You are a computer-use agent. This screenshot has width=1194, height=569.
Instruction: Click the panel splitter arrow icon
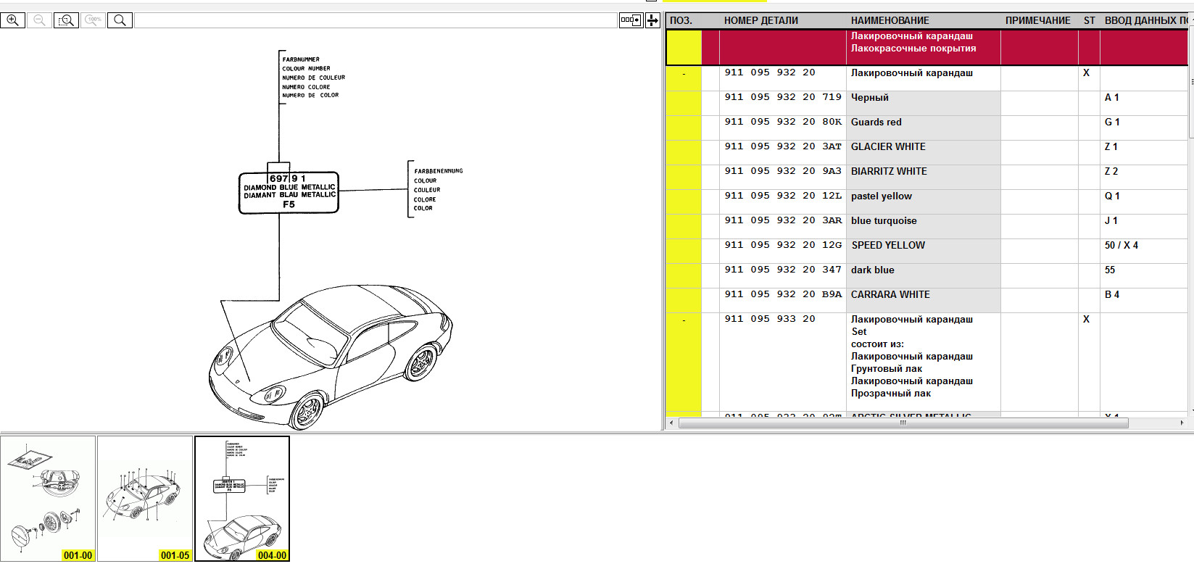[x=652, y=20]
